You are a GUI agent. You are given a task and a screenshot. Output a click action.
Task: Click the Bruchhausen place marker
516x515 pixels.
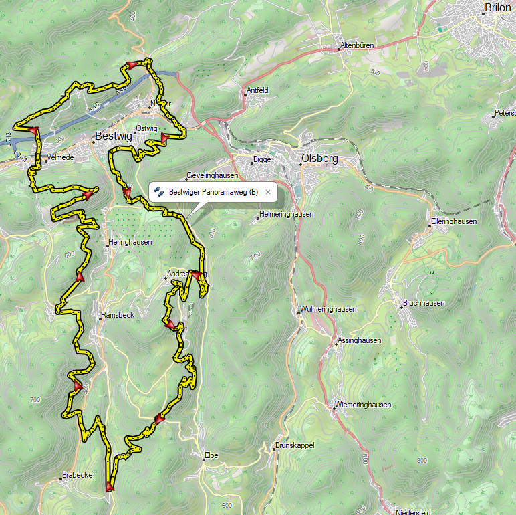[402, 308]
